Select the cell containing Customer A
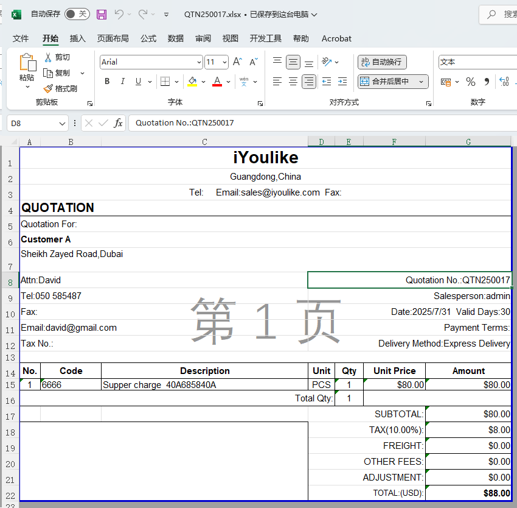 pyautogui.click(x=46, y=239)
